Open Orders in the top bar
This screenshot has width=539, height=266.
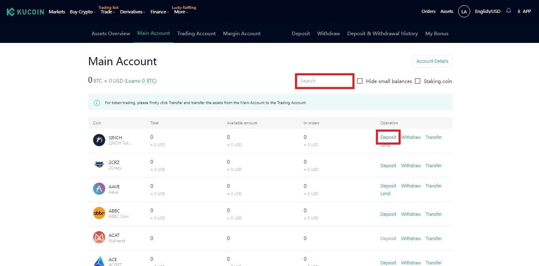(x=429, y=11)
